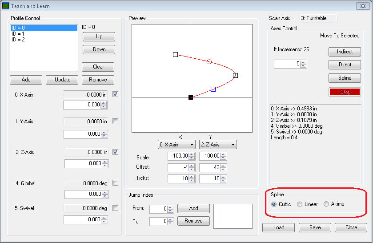
Task: Select the Akima spline radio button
Action: pyautogui.click(x=326, y=204)
